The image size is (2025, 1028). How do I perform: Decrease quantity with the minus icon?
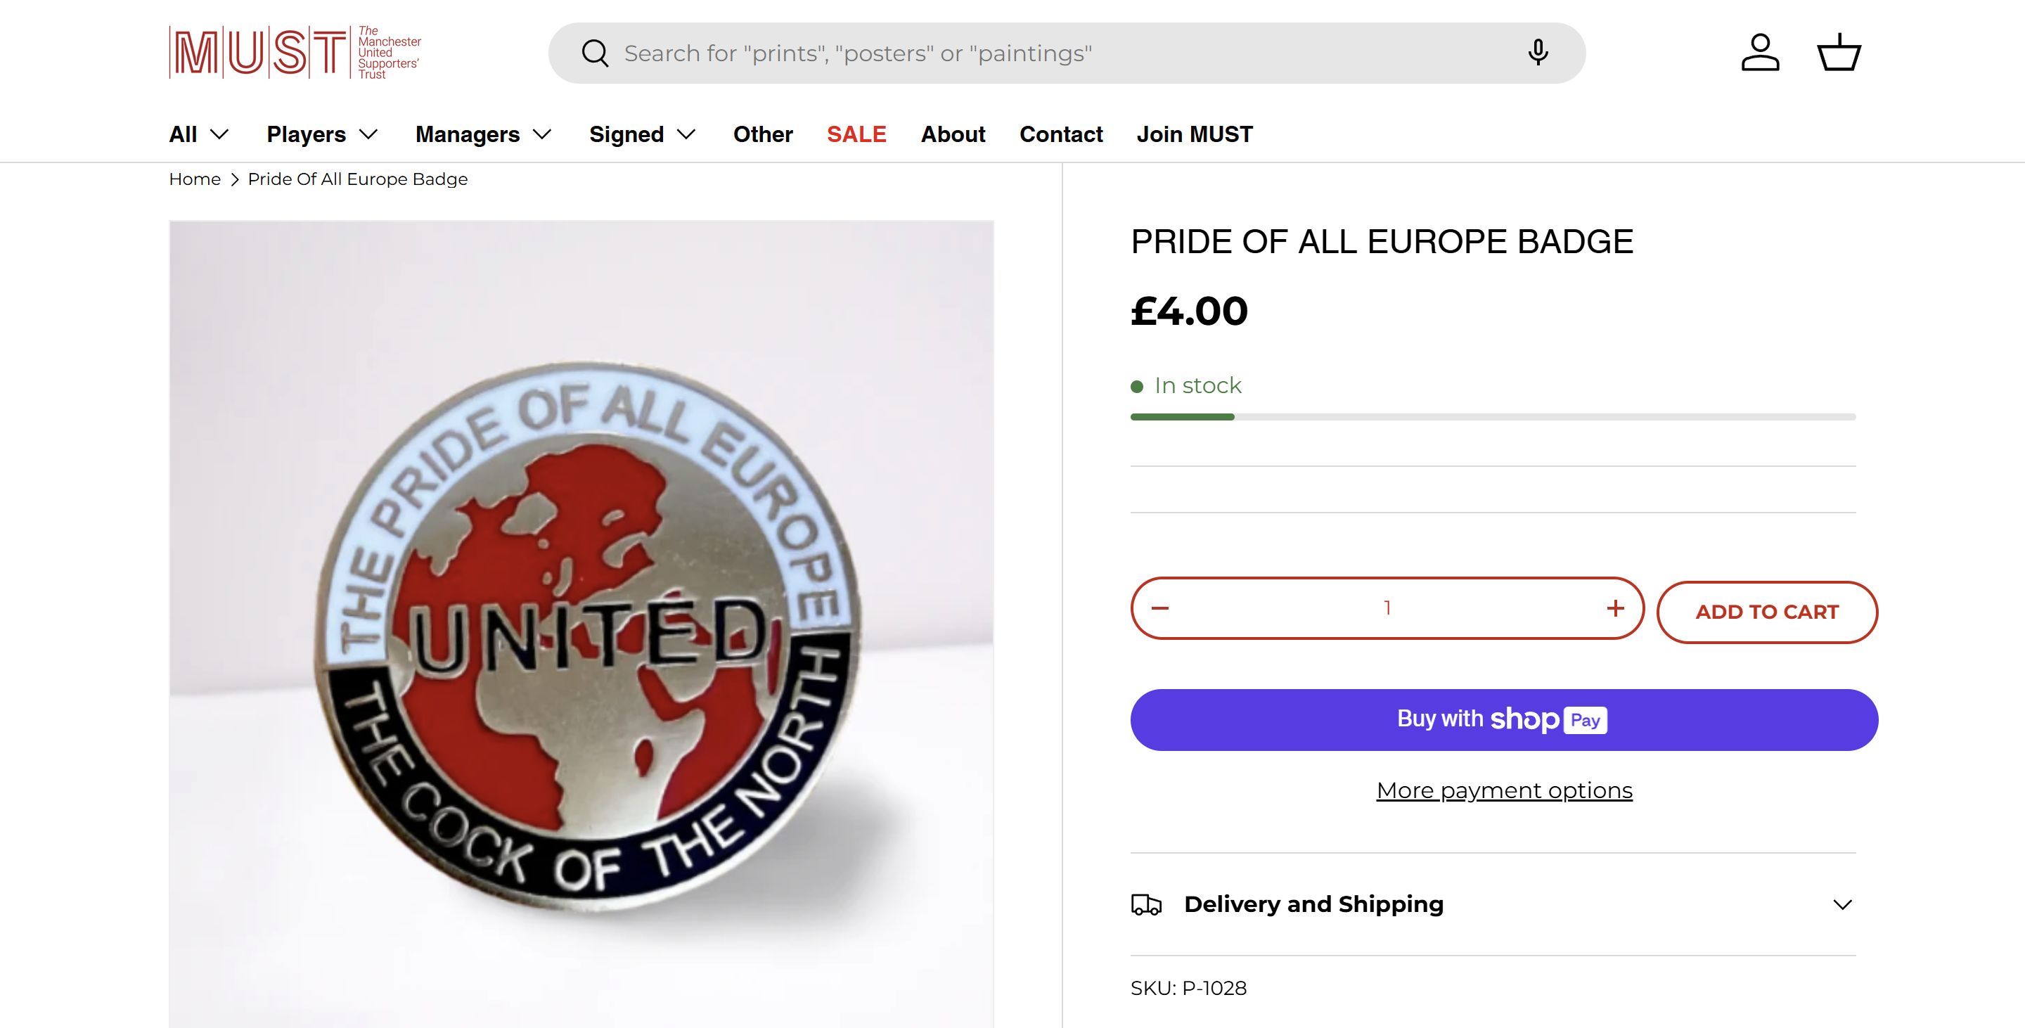[1160, 608]
